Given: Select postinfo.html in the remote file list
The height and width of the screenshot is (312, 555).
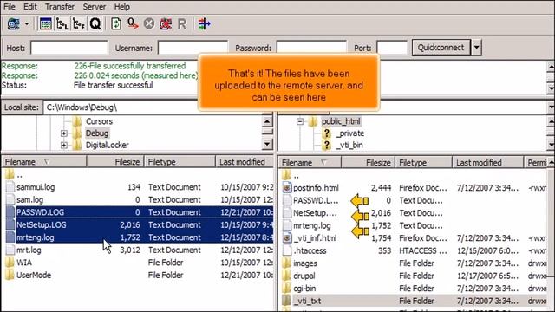Looking at the screenshot, I should [316, 188].
